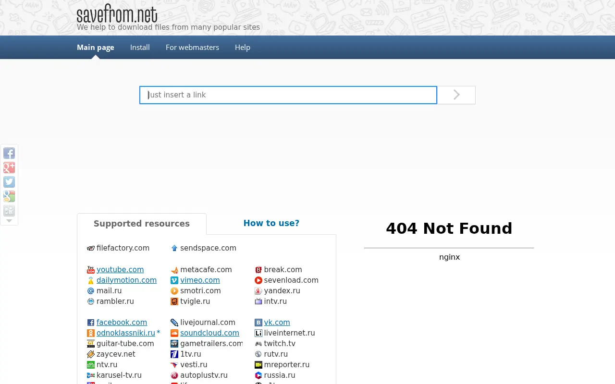Open the dailymotion.com link
615x384 pixels.
pos(126,280)
